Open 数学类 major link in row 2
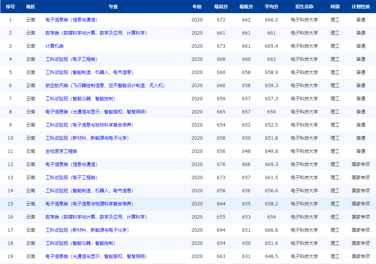Viewport: 376px width, 264px height. click(x=96, y=33)
